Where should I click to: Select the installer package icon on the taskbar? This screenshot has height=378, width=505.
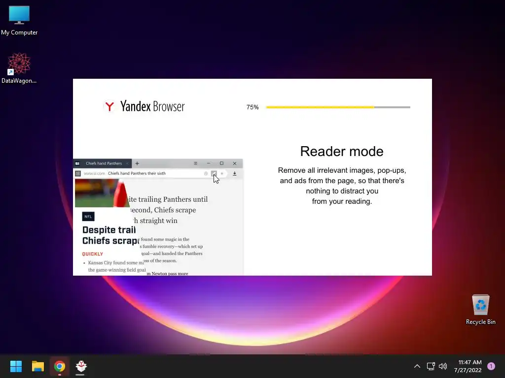(81, 366)
